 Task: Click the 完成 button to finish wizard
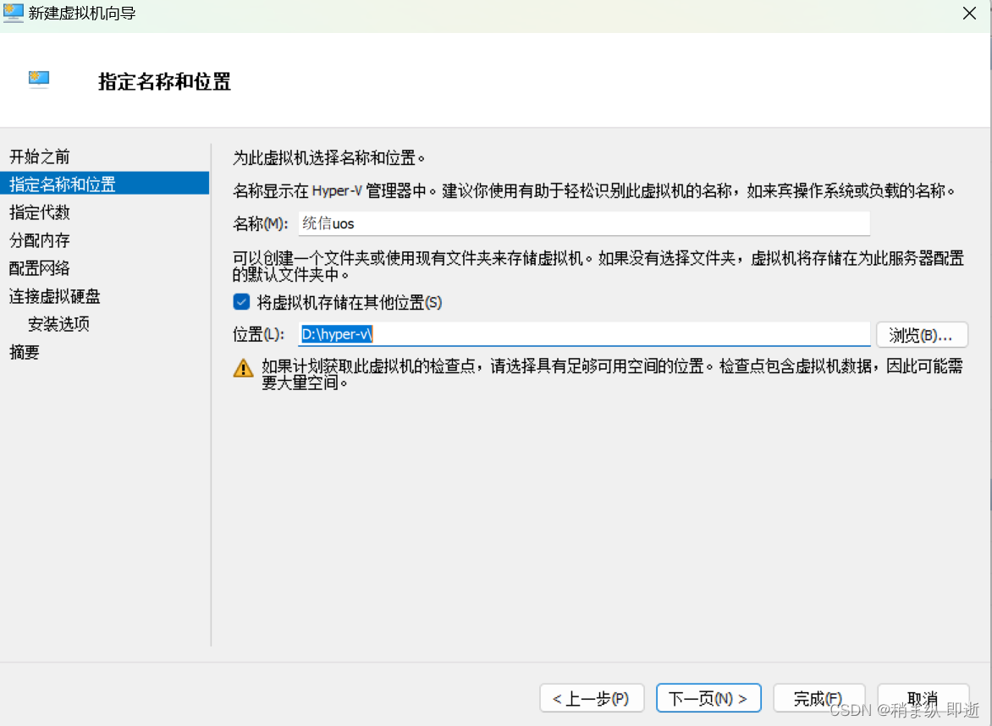pos(818,697)
